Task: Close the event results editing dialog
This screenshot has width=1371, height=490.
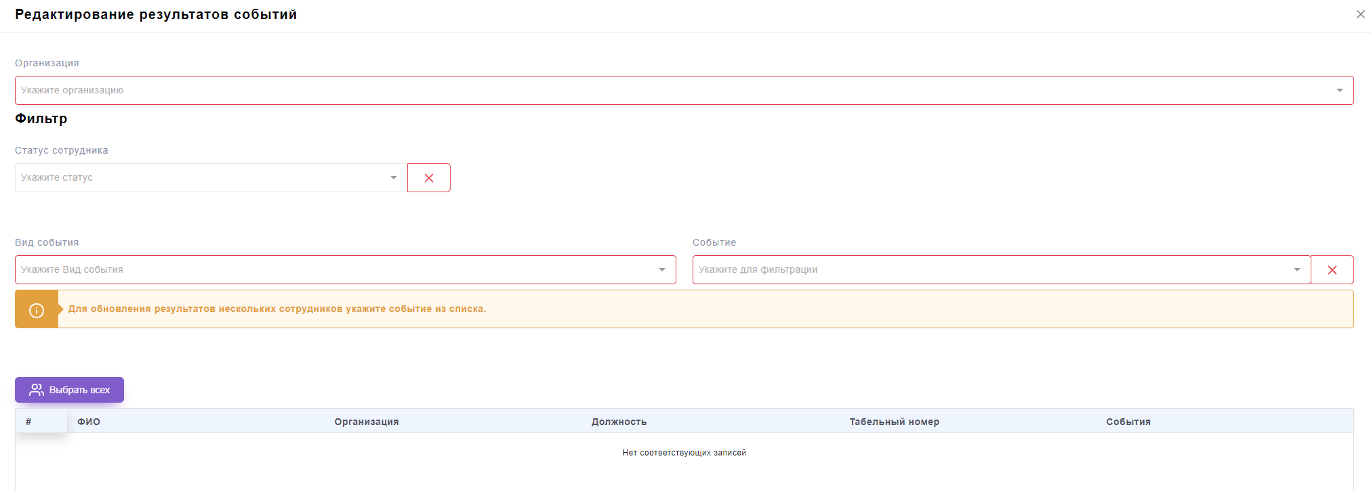Action: click(x=1360, y=14)
